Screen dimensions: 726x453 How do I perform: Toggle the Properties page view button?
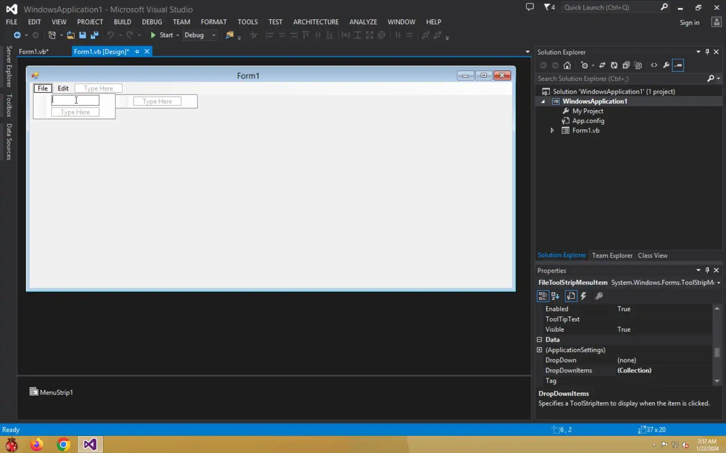pyautogui.click(x=571, y=296)
